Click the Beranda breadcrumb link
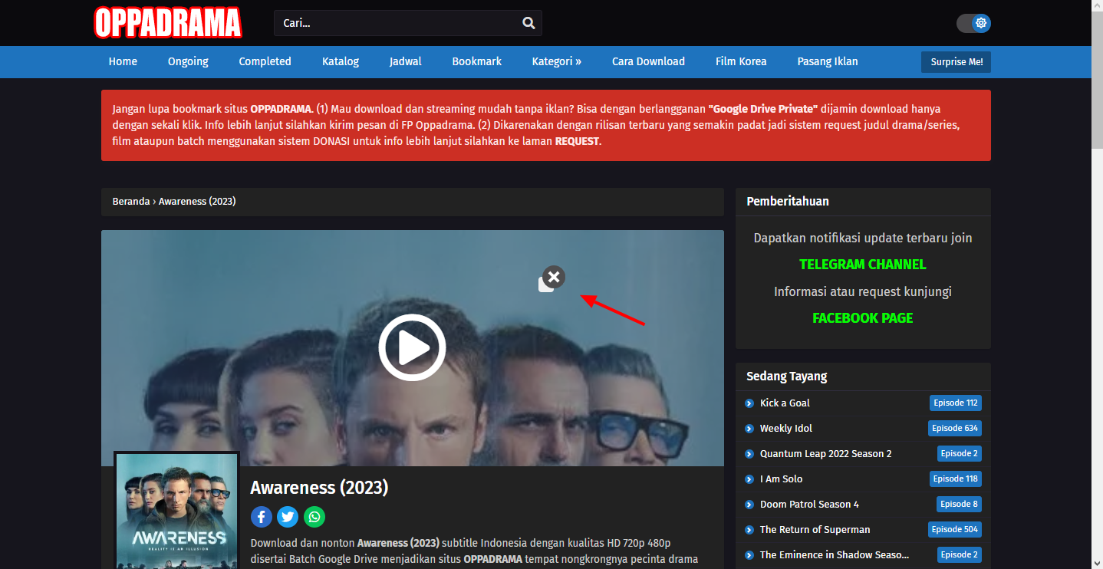 pos(131,202)
